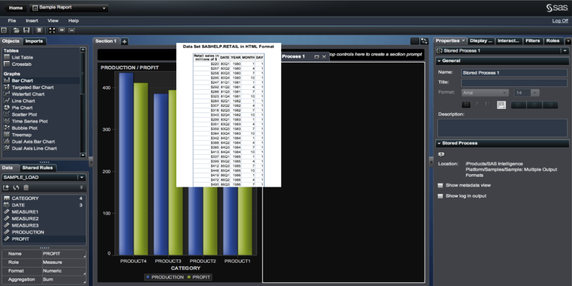Set title alignment to center
Image resolution: width=572 pixels, height=286 pixels.
coord(535,105)
